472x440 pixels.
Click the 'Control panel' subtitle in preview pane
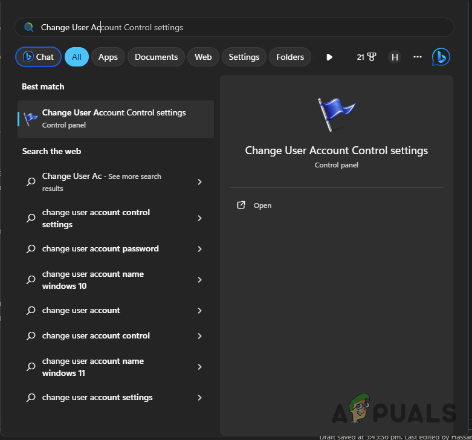click(336, 165)
